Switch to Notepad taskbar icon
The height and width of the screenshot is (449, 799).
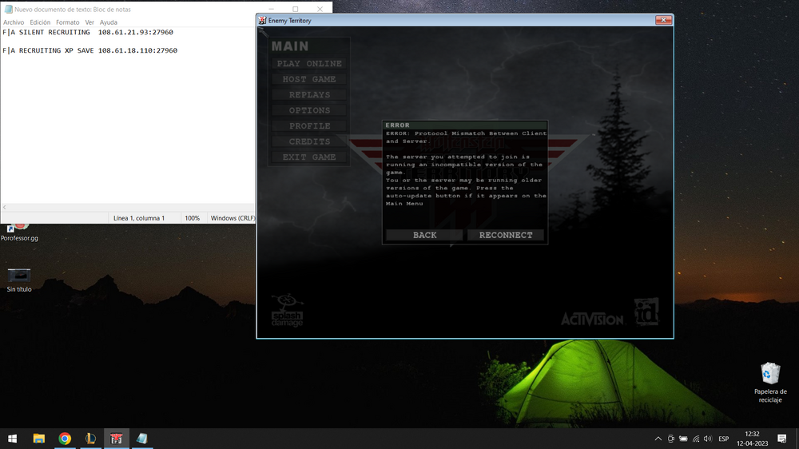tap(142, 439)
